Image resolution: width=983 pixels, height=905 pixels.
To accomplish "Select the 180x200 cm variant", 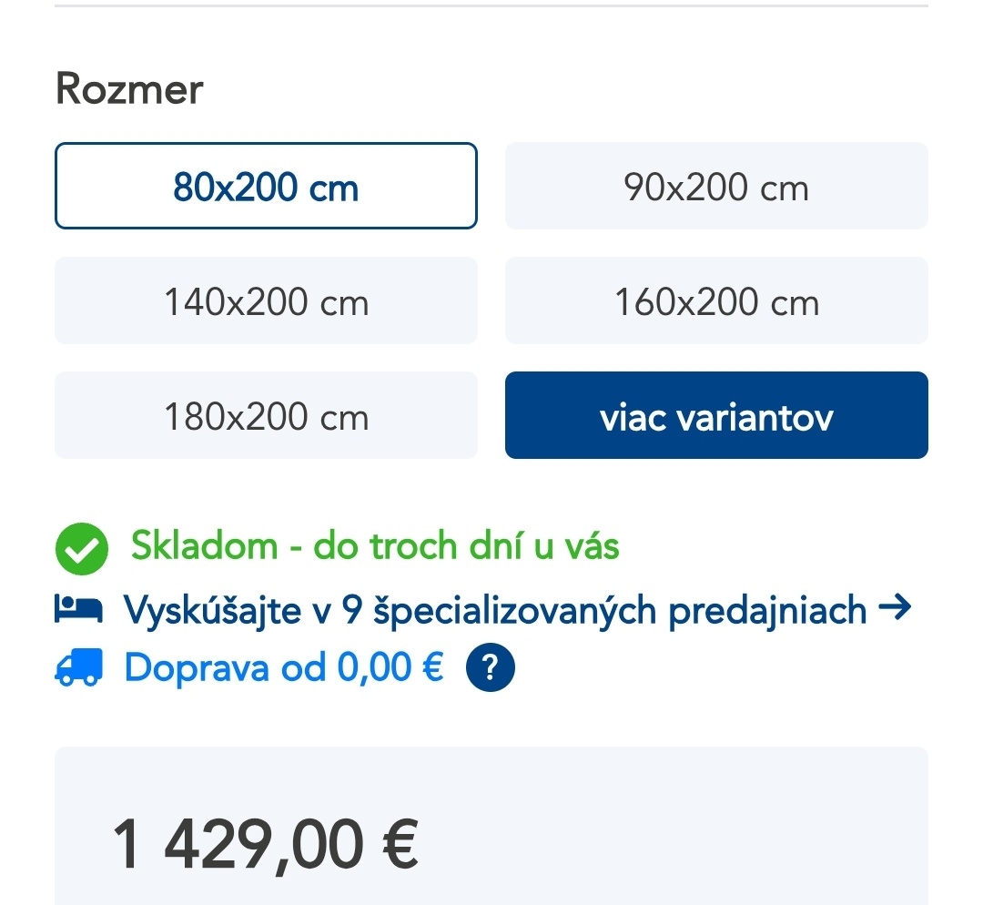I will pos(266,415).
